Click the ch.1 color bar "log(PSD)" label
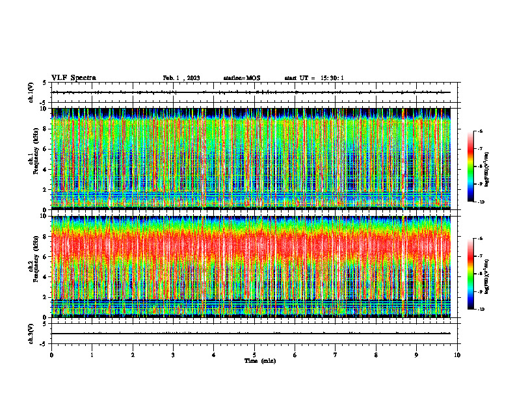Viewport: 515px width, 398px height. pos(488,170)
